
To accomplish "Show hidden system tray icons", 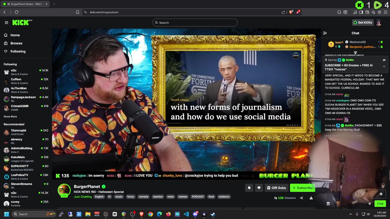I will point(350,214).
